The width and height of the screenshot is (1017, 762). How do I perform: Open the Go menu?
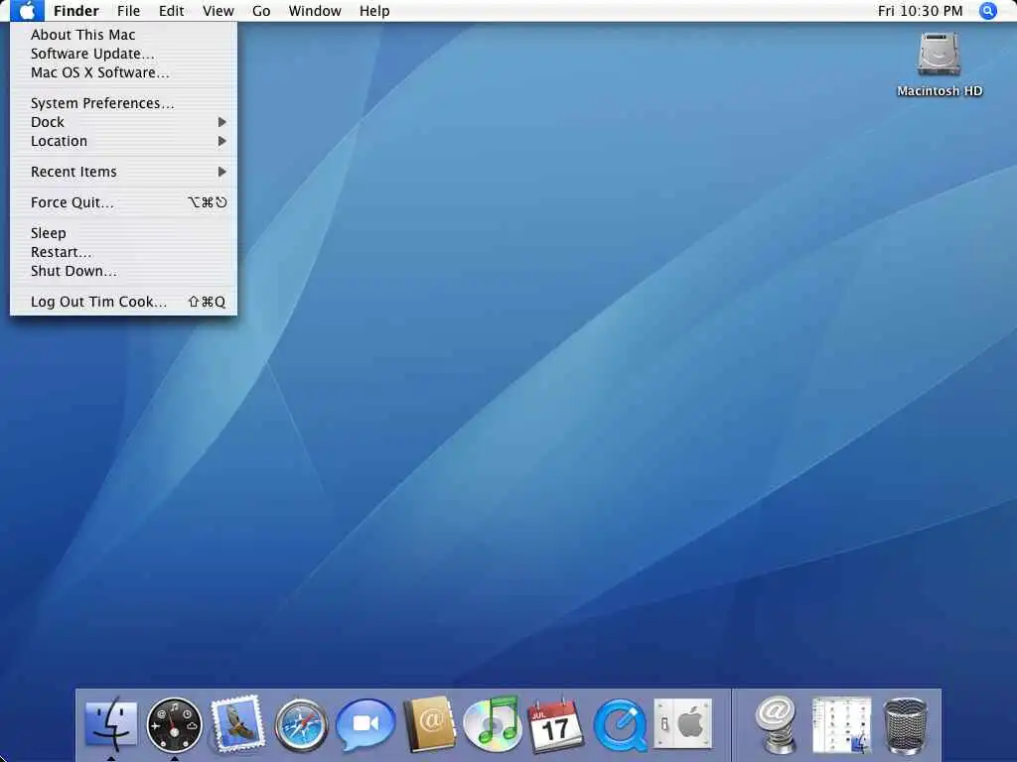pyautogui.click(x=261, y=11)
